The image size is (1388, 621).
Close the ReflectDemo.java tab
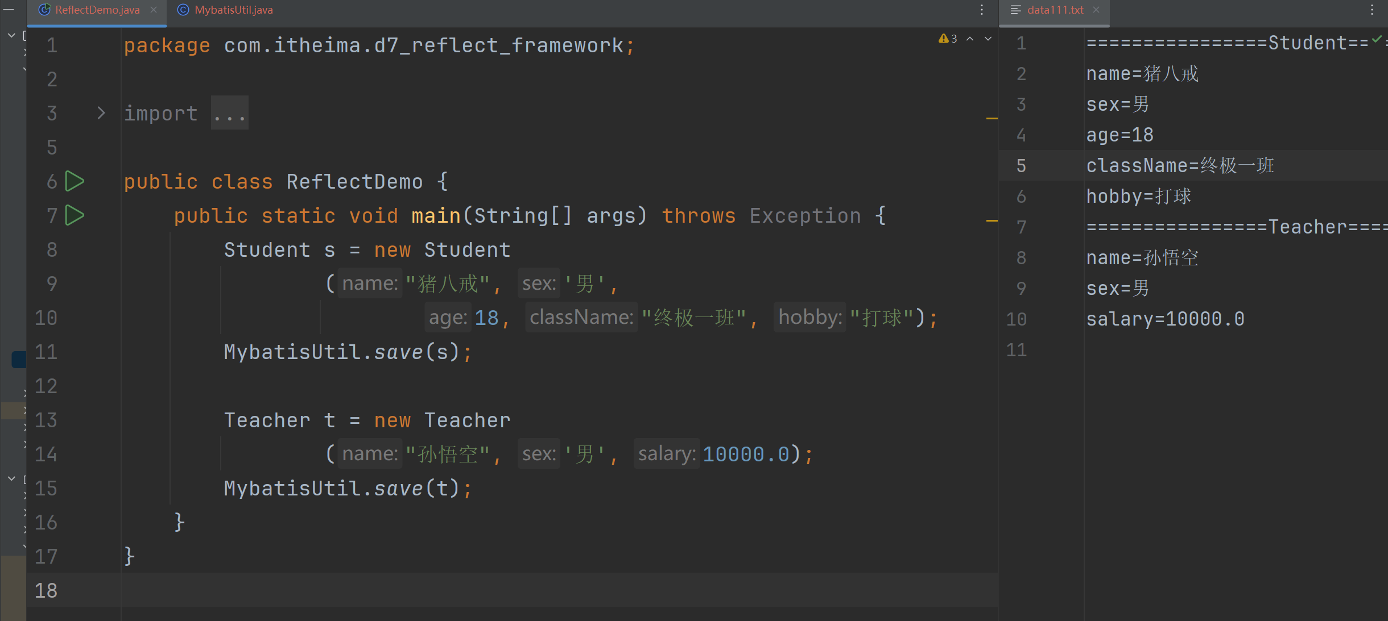click(154, 10)
